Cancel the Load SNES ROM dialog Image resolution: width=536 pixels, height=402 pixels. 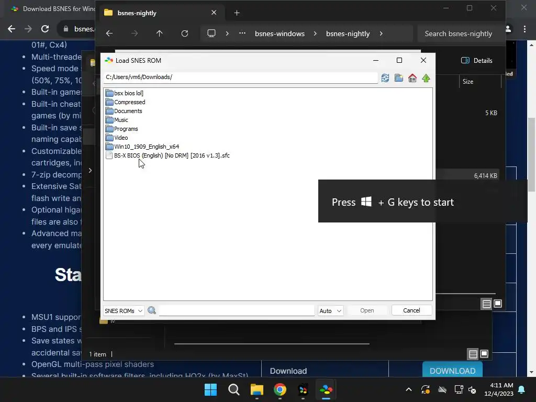pos(411,310)
